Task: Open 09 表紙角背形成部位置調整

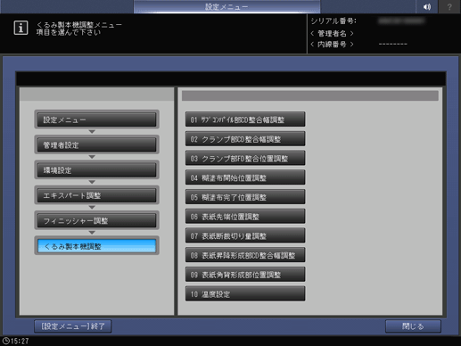Action: tap(245, 274)
